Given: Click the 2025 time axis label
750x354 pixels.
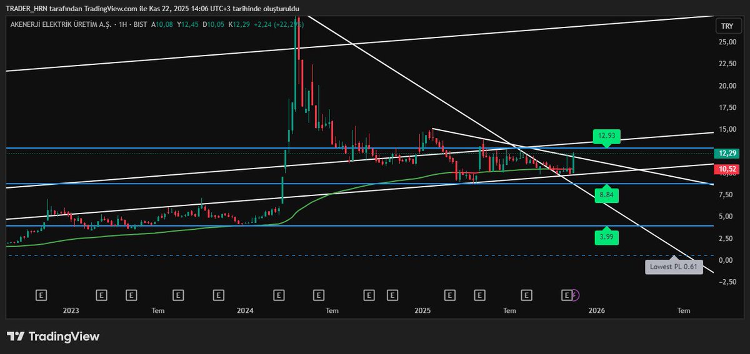Looking at the screenshot, I should coord(422,310).
